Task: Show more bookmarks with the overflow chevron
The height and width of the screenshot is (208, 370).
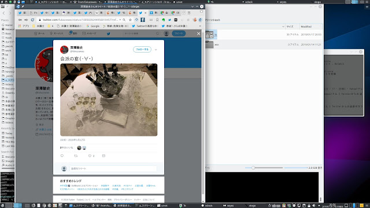Action: pyautogui.click(x=200, y=26)
